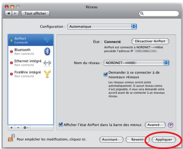Select the FireWire intégré yellow icon
Image resolution: width=183 pixels, height=149 pixels.
(x=47, y=74)
